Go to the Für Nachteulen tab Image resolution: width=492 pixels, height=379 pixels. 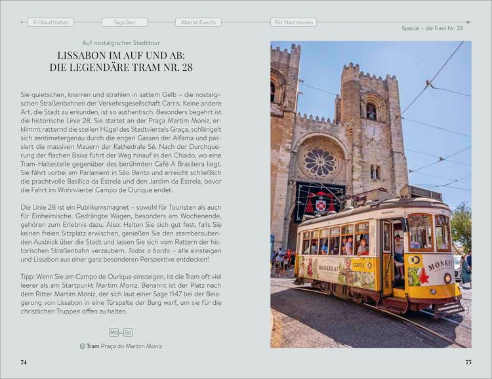(x=293, y=22)
